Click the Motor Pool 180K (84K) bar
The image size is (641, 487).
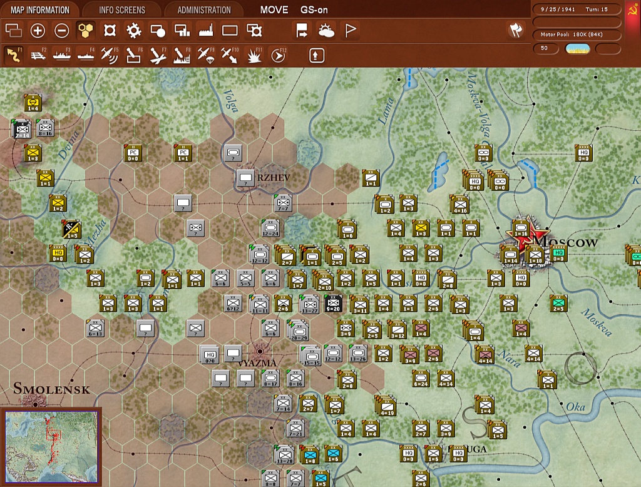point(577,34)
